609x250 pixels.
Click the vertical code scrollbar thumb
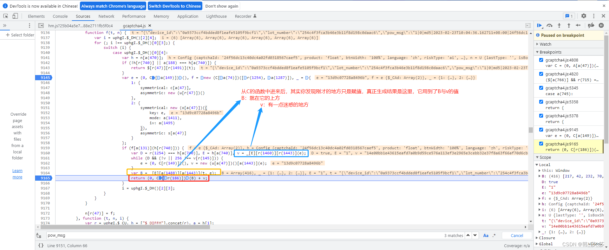(531, 130)
